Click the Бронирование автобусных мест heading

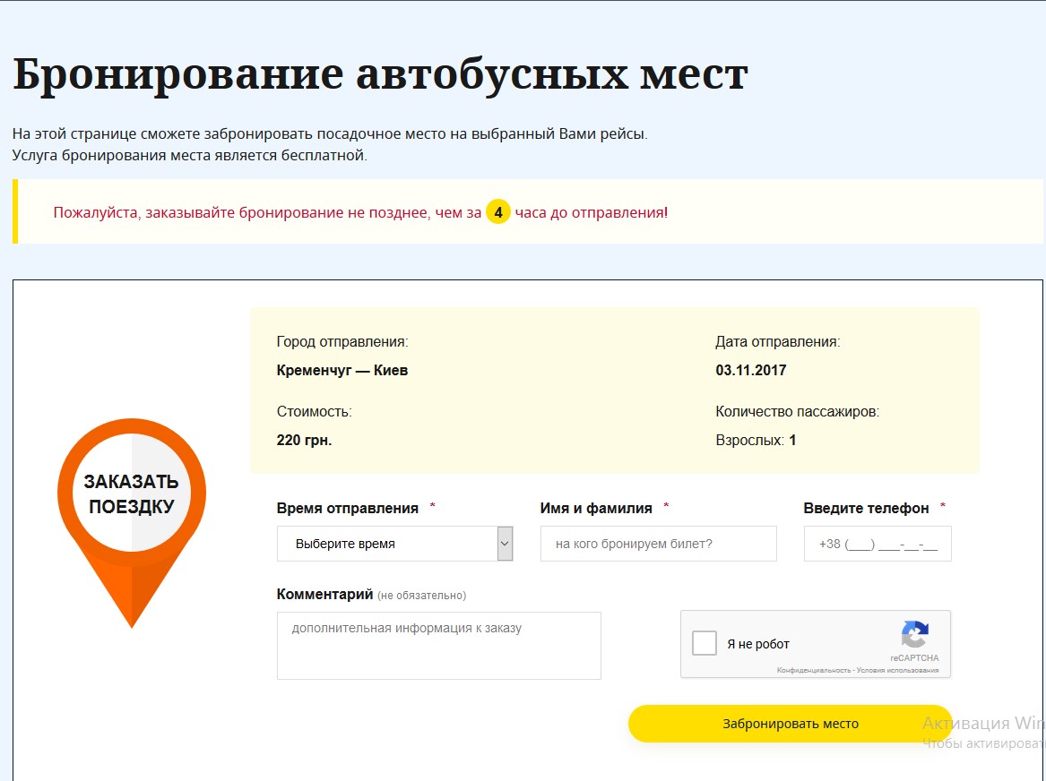pyautogui.click(x=380, y=74)
